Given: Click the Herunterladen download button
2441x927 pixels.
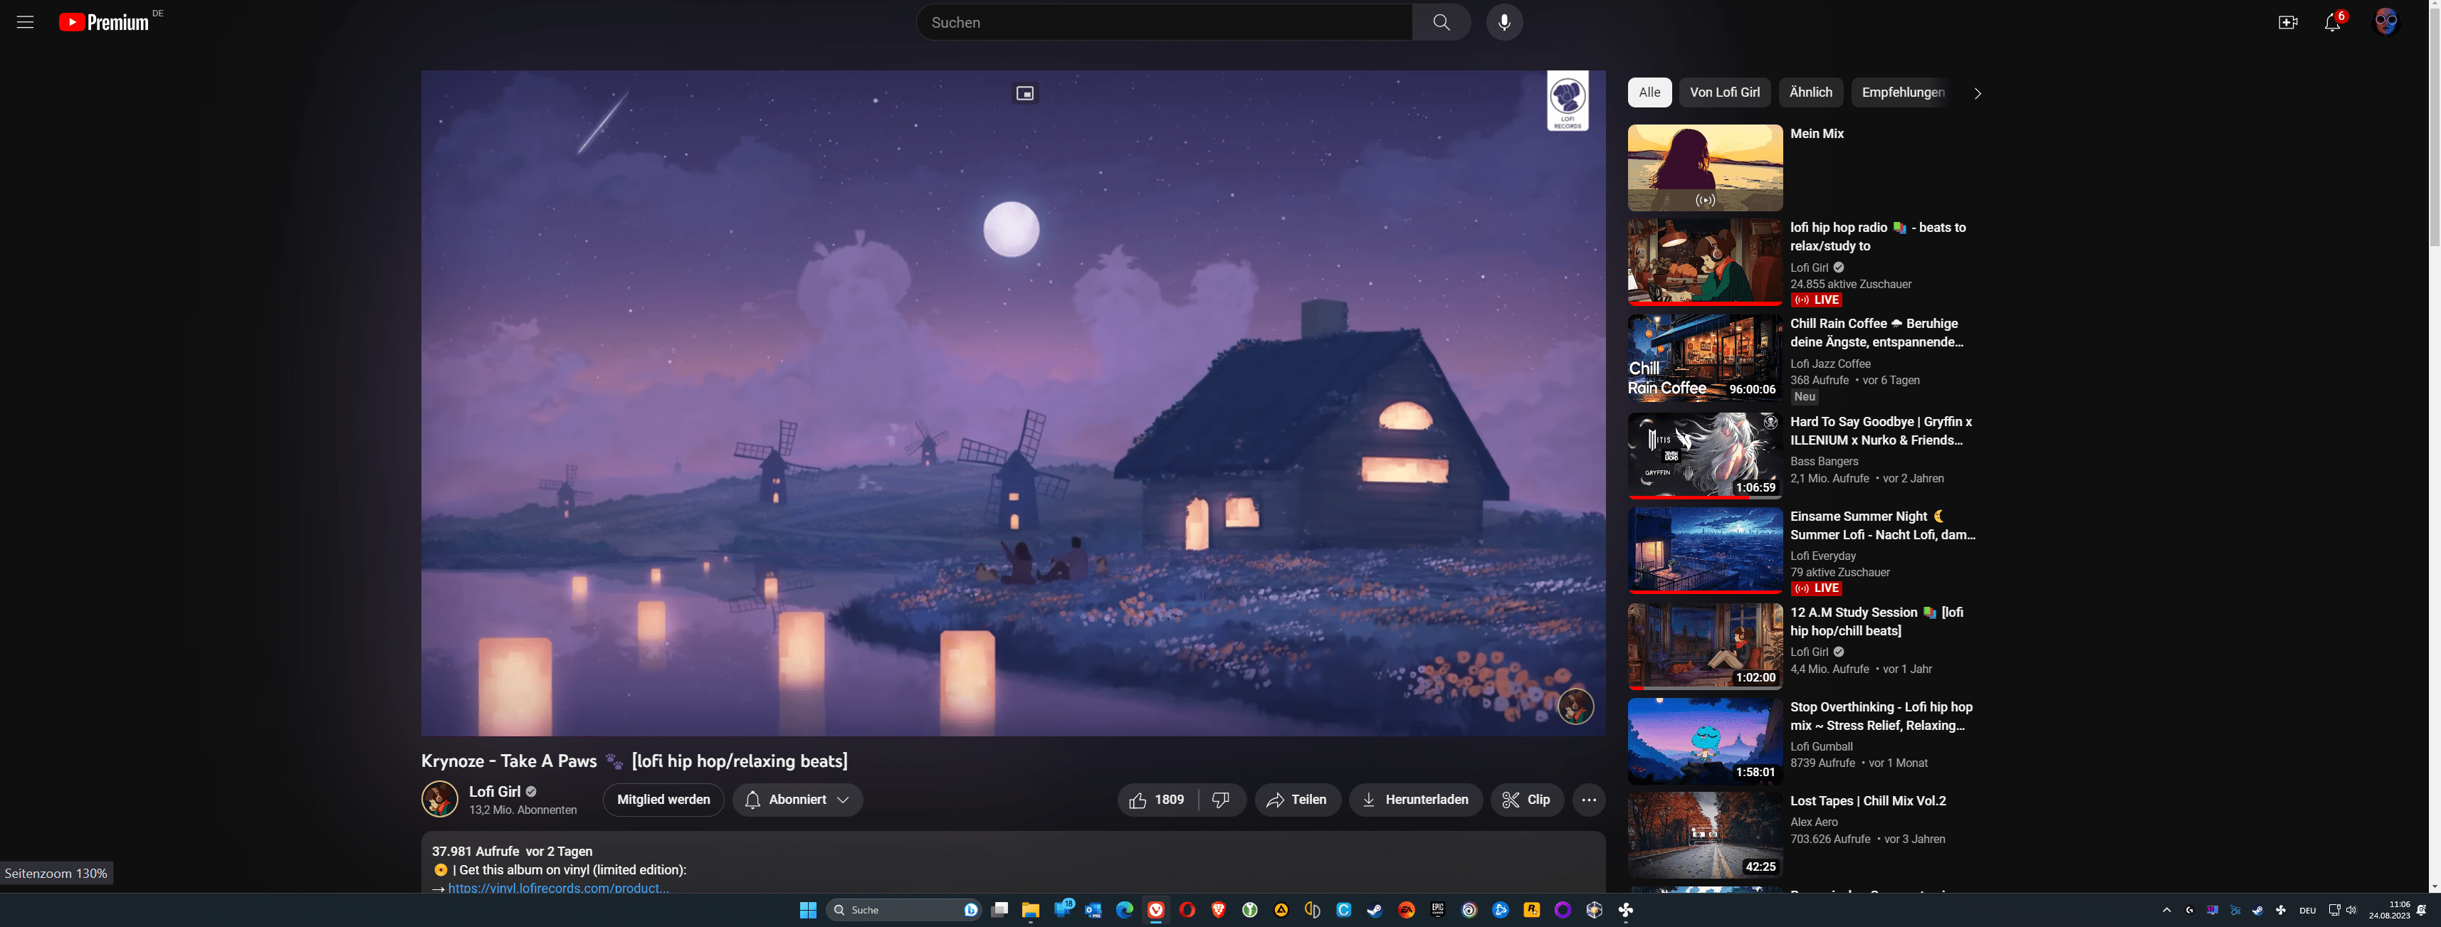Looking at the screenshot, I should [x=1414, y=800].
